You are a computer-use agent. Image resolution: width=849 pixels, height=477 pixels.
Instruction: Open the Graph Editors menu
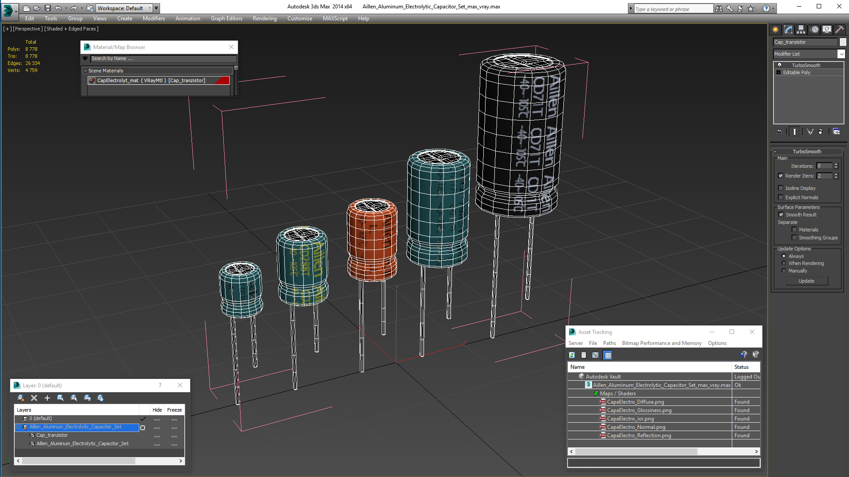point(226,19)
